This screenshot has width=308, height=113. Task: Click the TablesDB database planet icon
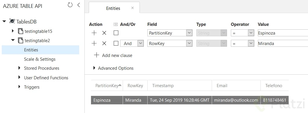(x=12, y=21)
